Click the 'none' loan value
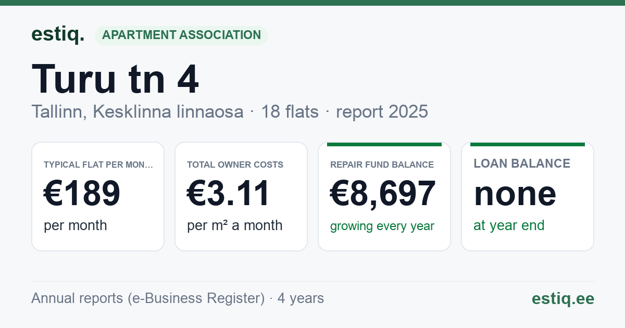 click(515, 193)
